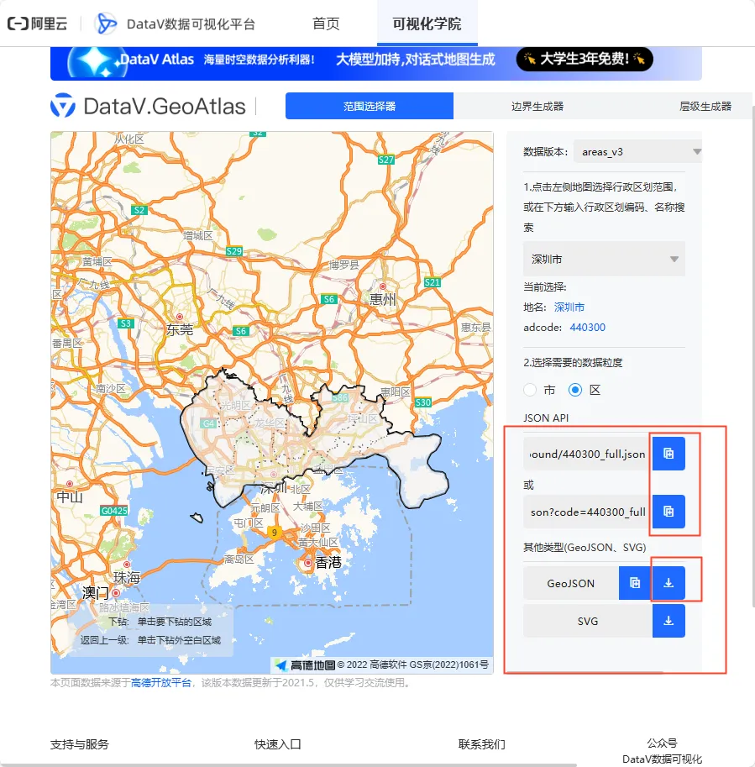
Task: Open the 高德开放平台 link
Action: coord(161,682)
